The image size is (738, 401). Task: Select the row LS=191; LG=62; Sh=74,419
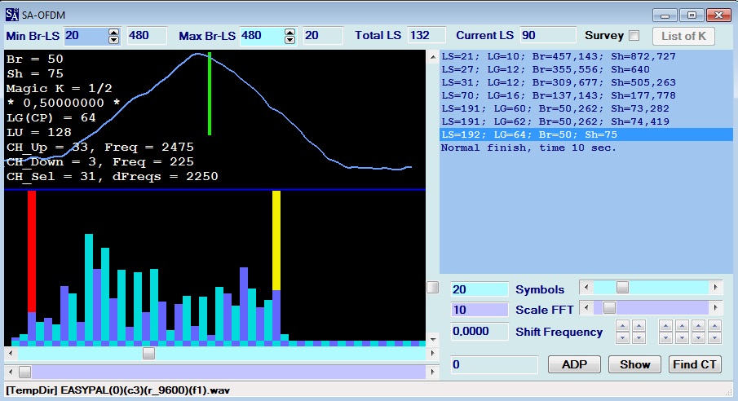pyautogui.click(x=586, y=121)
